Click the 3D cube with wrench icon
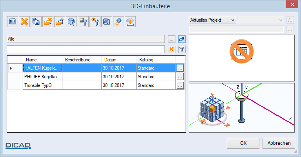 (x=71, y=22)
